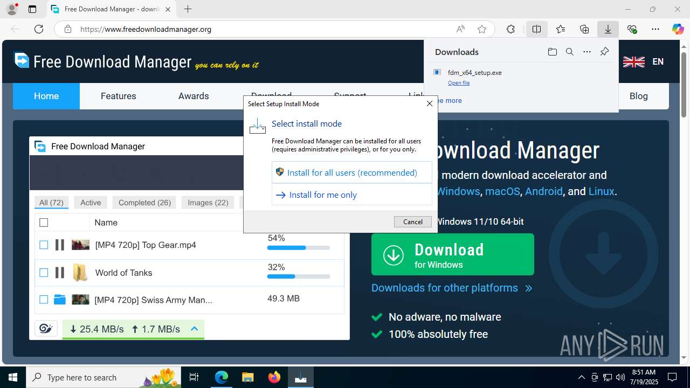Expand the speed panel chevron arrow

coord(195,329)
